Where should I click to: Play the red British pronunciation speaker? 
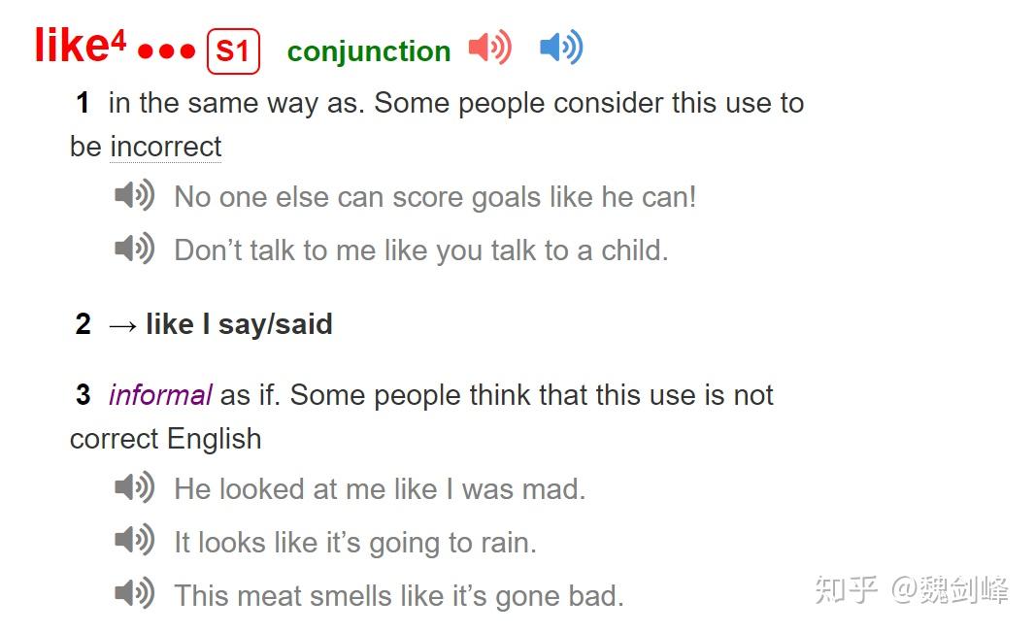[489, 47]
